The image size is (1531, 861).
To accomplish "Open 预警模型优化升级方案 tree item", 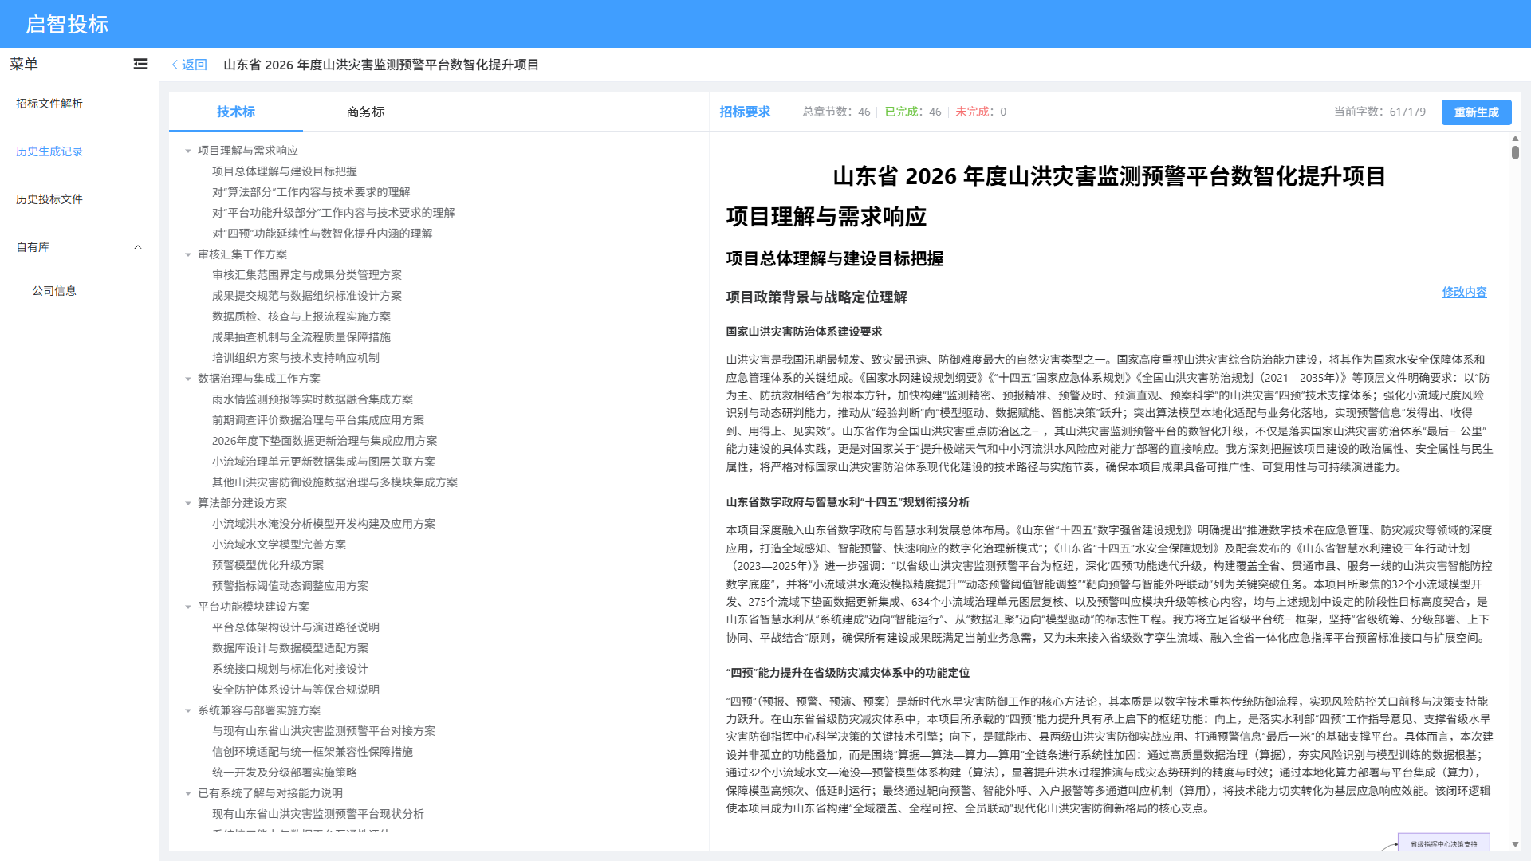I will click(x=268, y=565).
